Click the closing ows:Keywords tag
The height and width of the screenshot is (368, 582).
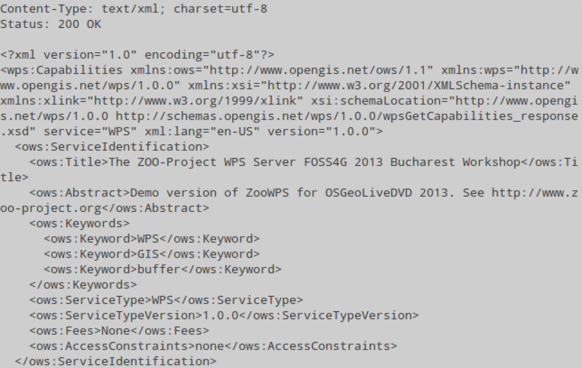pyautogui.click(x=83, y=285)
